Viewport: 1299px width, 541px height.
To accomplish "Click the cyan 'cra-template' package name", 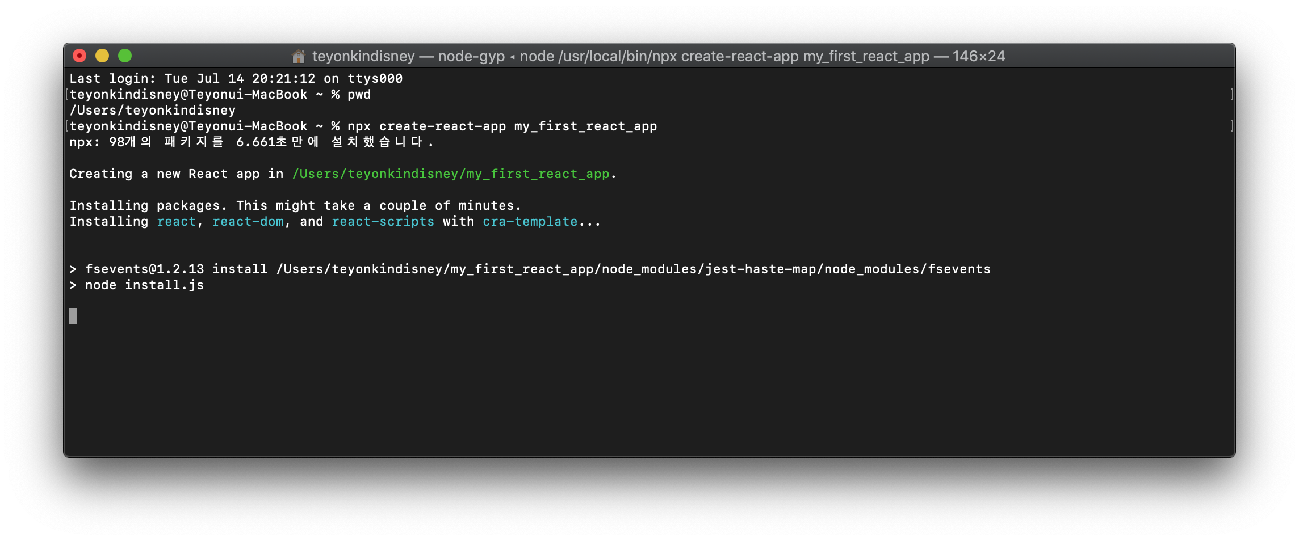I will point(530,222).
